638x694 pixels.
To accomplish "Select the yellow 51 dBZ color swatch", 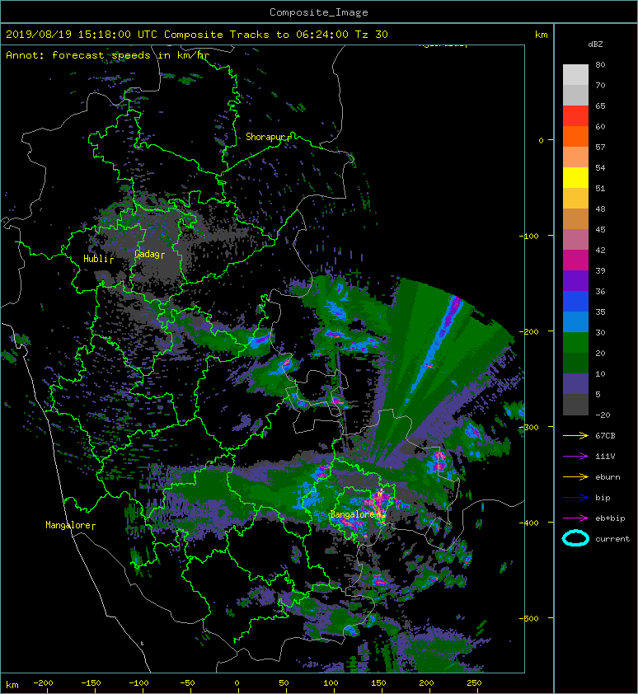I will coord(575,178).
